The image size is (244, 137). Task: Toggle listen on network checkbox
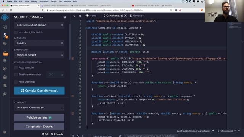[90, 136]
